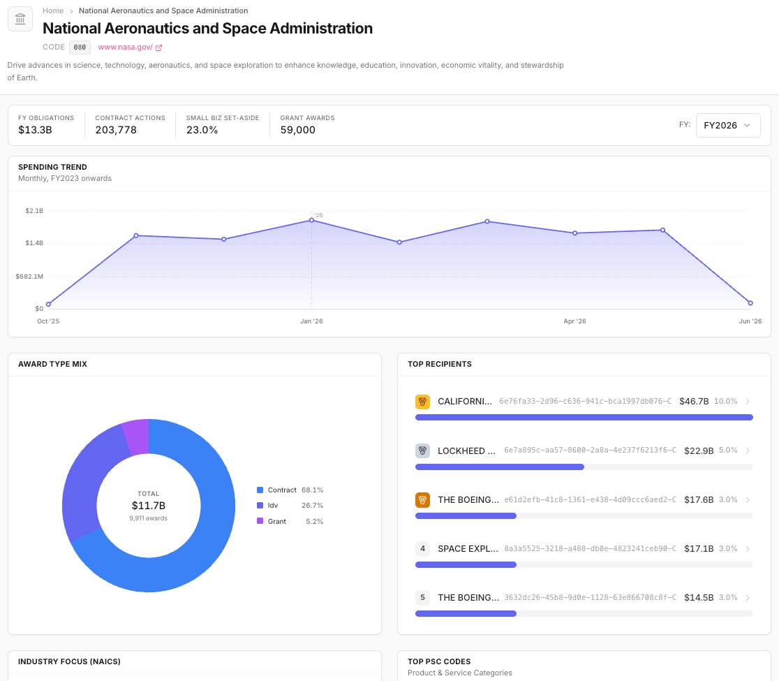Click the Lockheed amount $22.9B
Image resolution: width=779 pixels, height=681 pixels.
(699, 451)
